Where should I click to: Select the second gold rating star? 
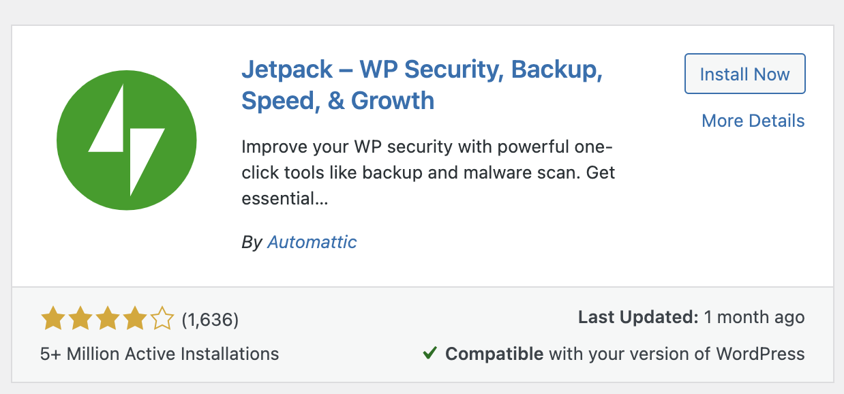pyautogui.click(x=80, y=318)
